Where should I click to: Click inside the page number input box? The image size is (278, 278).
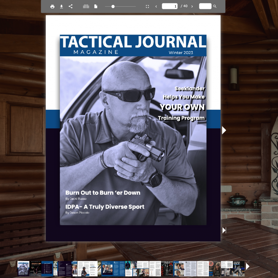[x=169, y=6]
